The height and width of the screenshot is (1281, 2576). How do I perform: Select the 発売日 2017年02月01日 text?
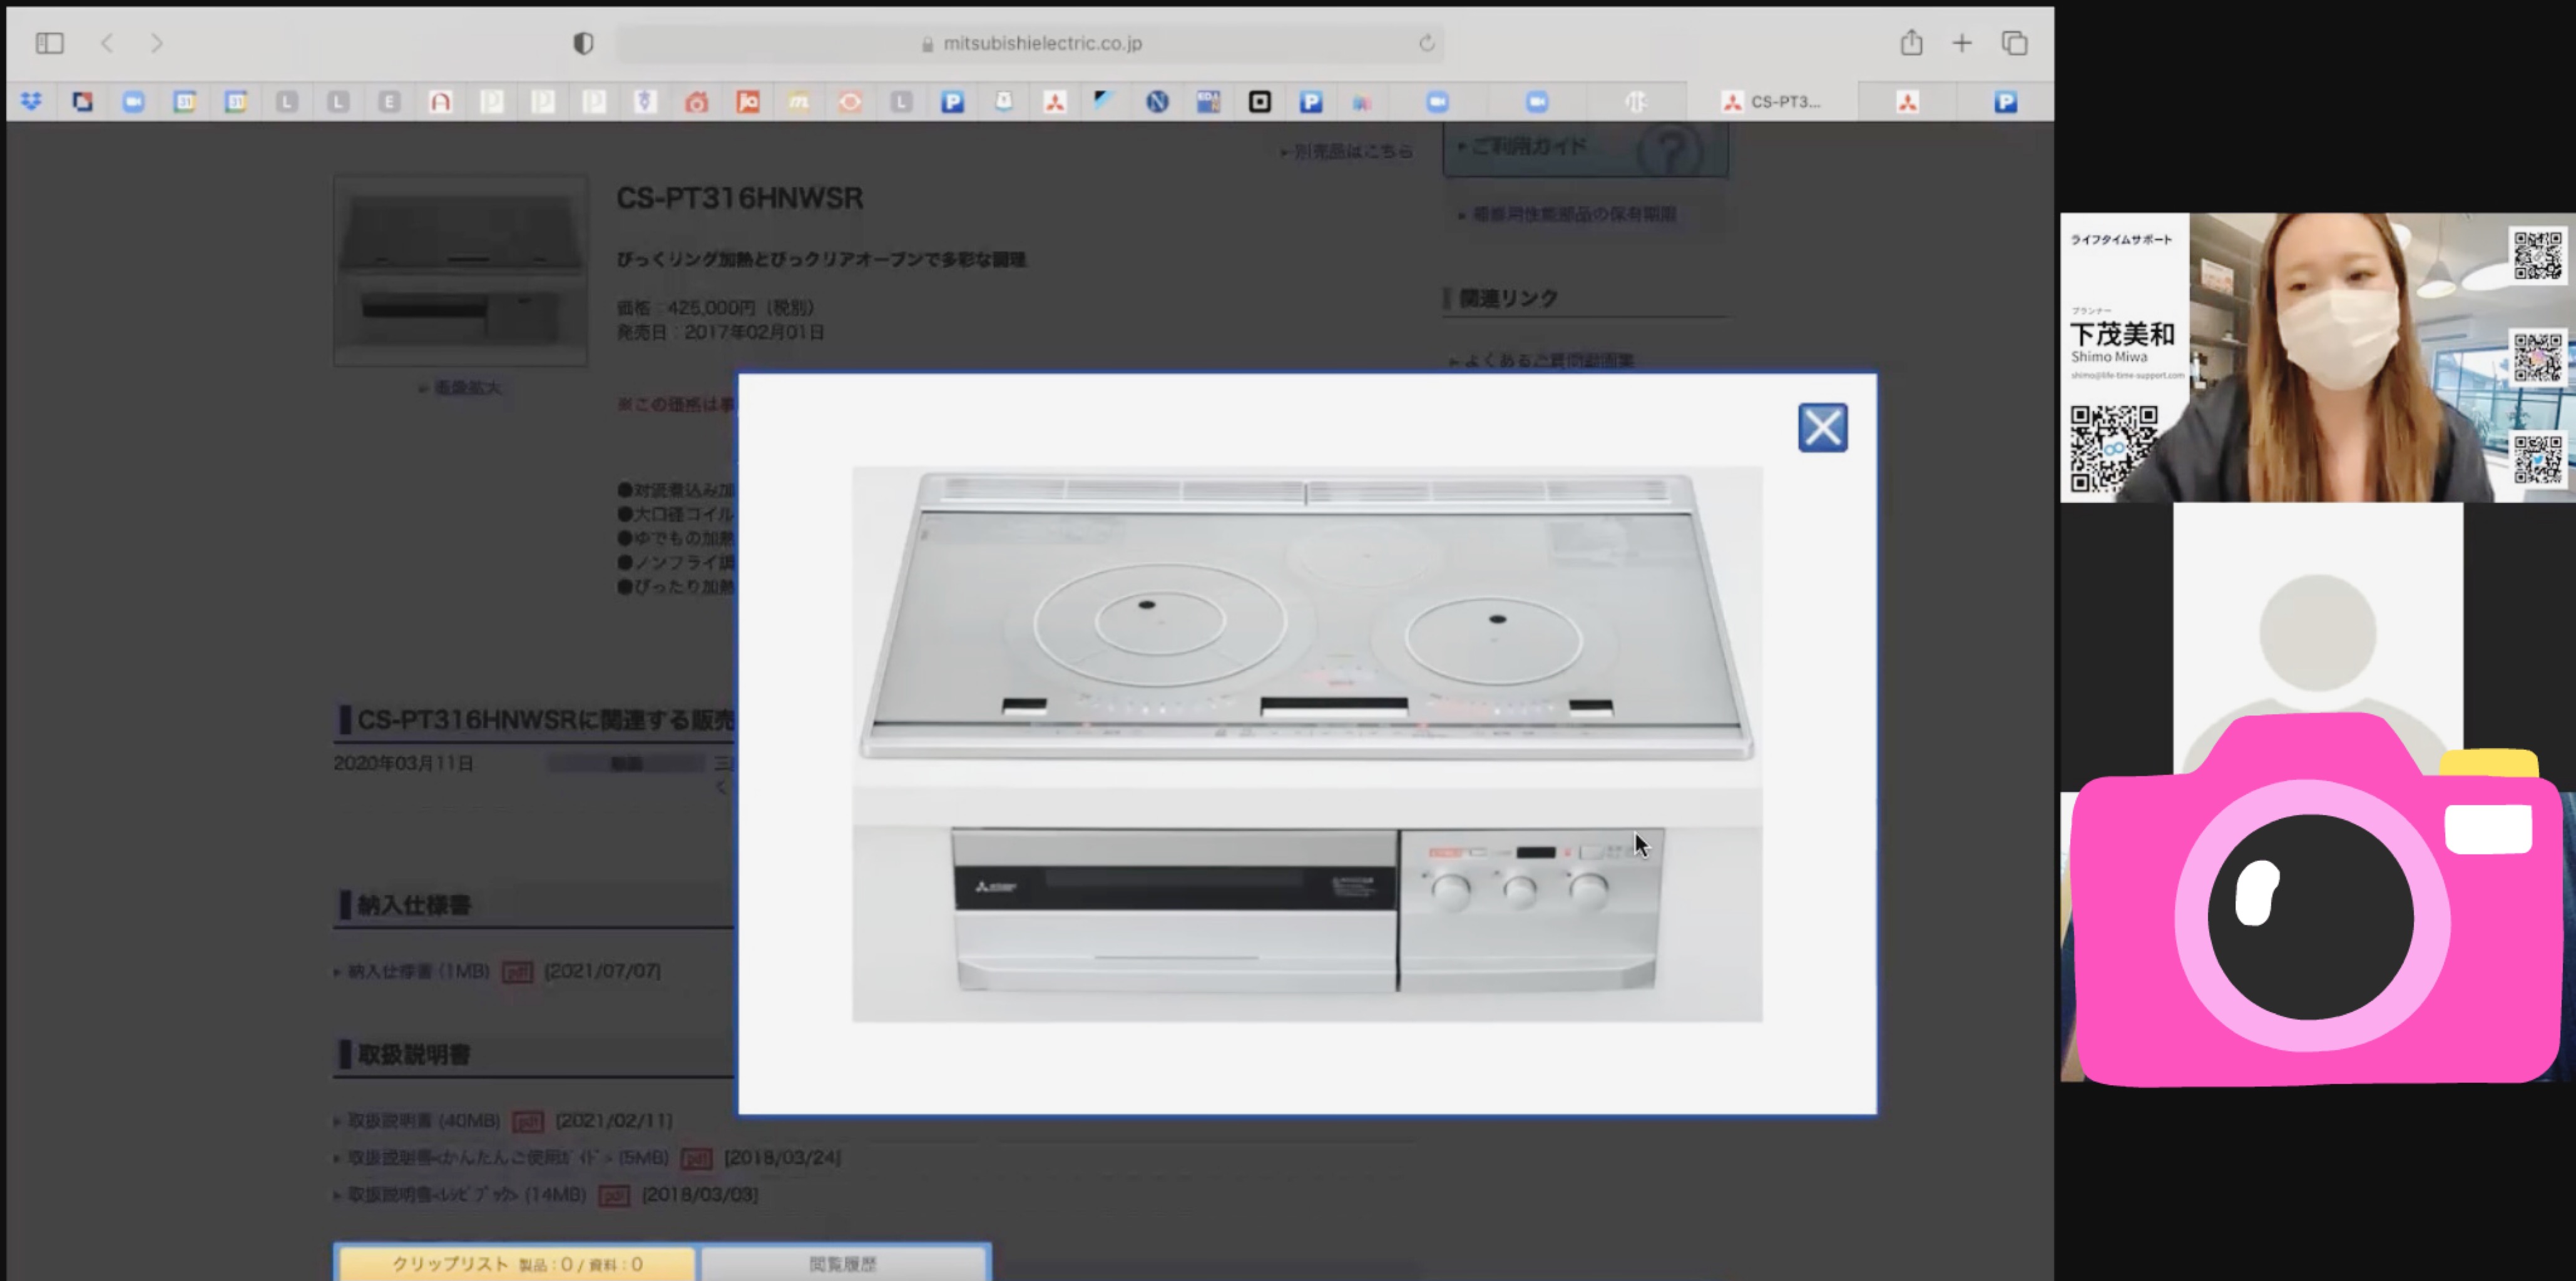(x=720, y=332)
